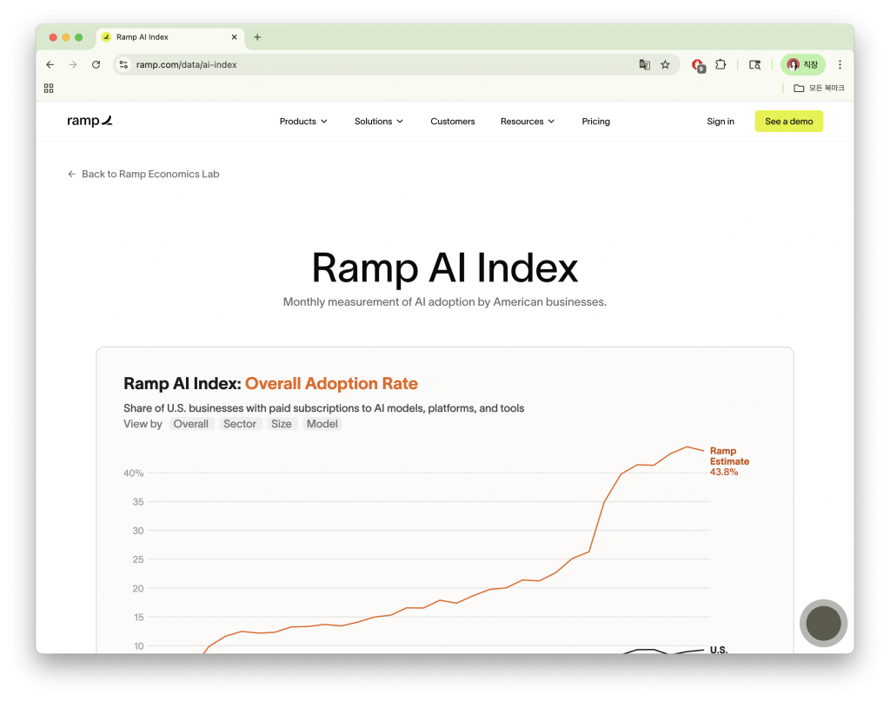Open a new browser tab
This screenshot has height=701, width=890.
point(257,36)
